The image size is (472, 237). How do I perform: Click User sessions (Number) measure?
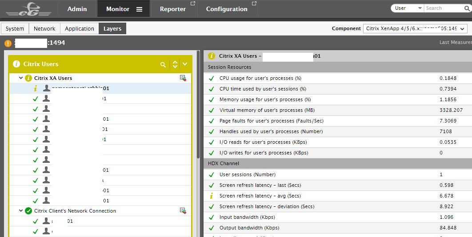tap(248, 174)
